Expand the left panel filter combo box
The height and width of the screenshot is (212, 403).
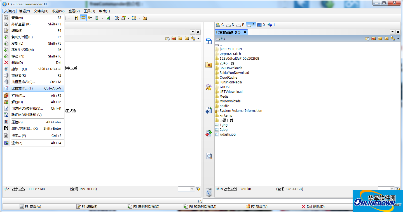192,189
